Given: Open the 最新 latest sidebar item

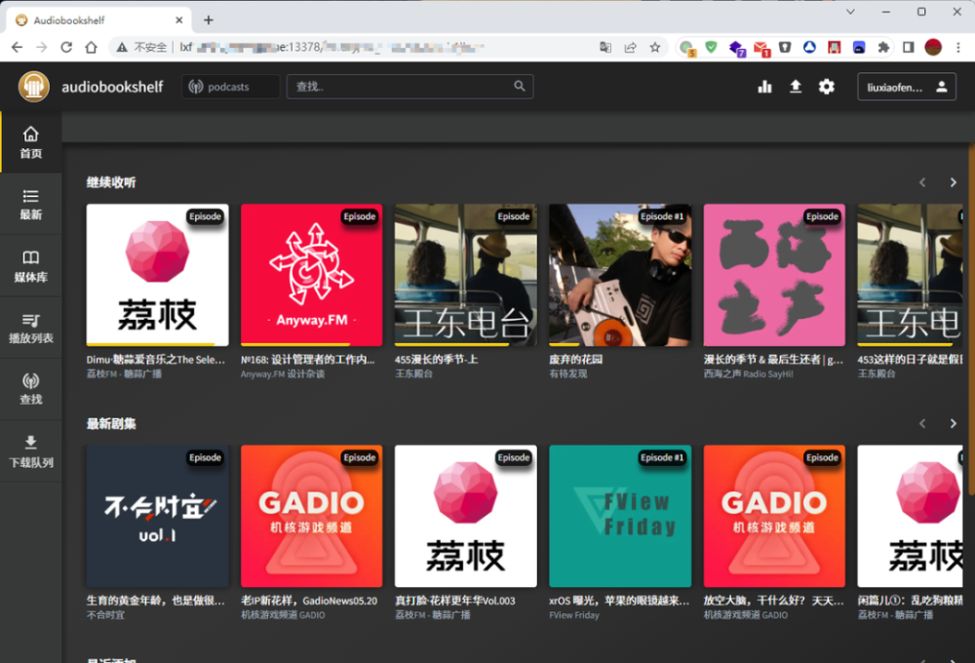Looking at the screenshot, I should click(x=31, y=204).
